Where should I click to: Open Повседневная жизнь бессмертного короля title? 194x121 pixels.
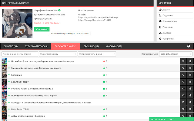[34, 96]
